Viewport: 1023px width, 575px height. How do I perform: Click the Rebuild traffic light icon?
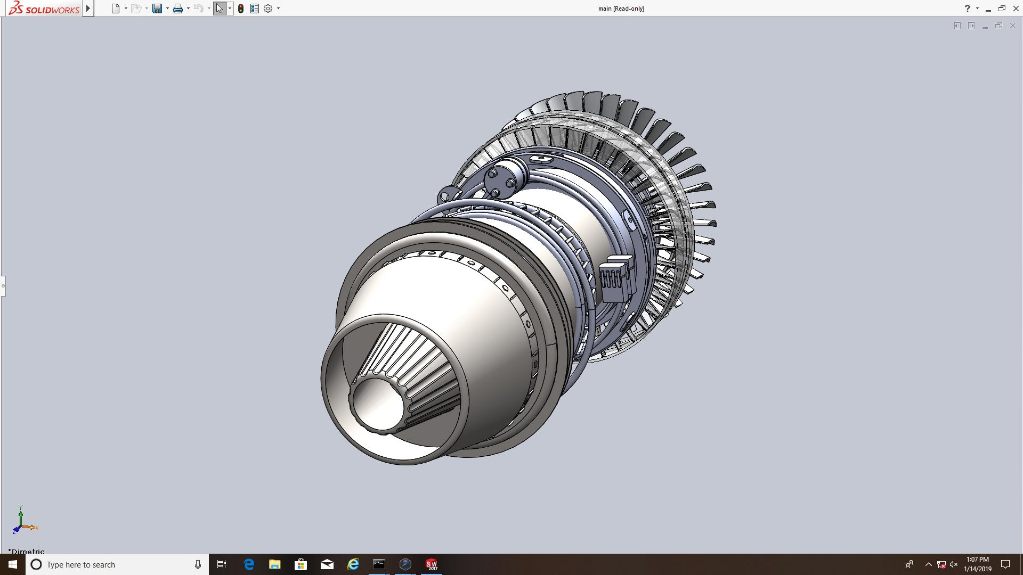pos(241,9)
